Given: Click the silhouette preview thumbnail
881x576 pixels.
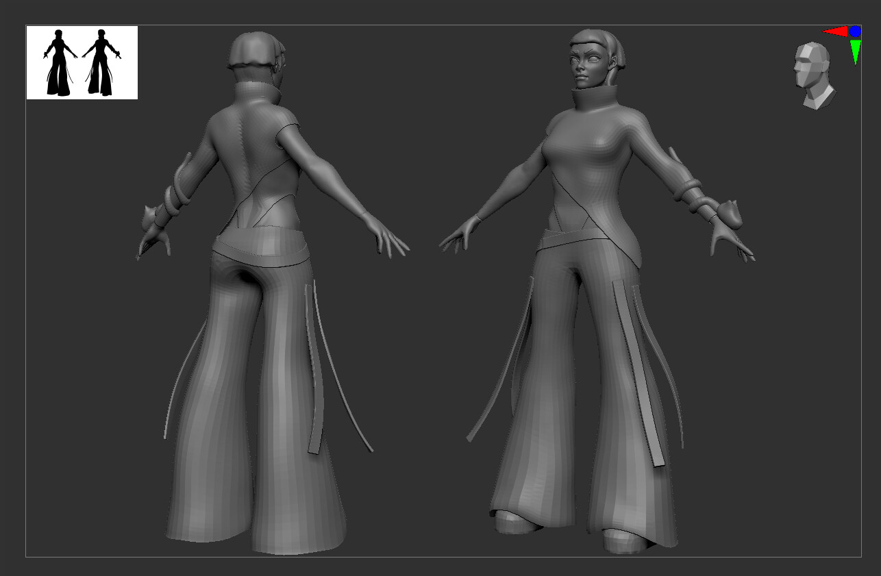Looking at the screenshot, I should 82,62.
